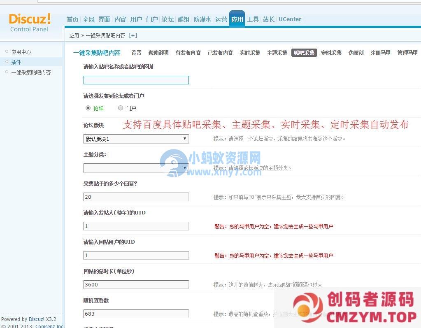The width and height of the screenshot is (421, 328).
Task: Select 插件 in the left sidebar
Action: pyautogui.click(x=16, y=62)
